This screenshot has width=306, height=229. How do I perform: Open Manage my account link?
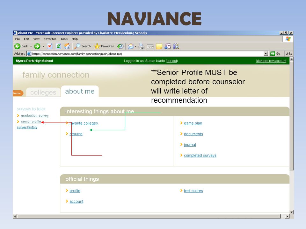click(271, 61)
